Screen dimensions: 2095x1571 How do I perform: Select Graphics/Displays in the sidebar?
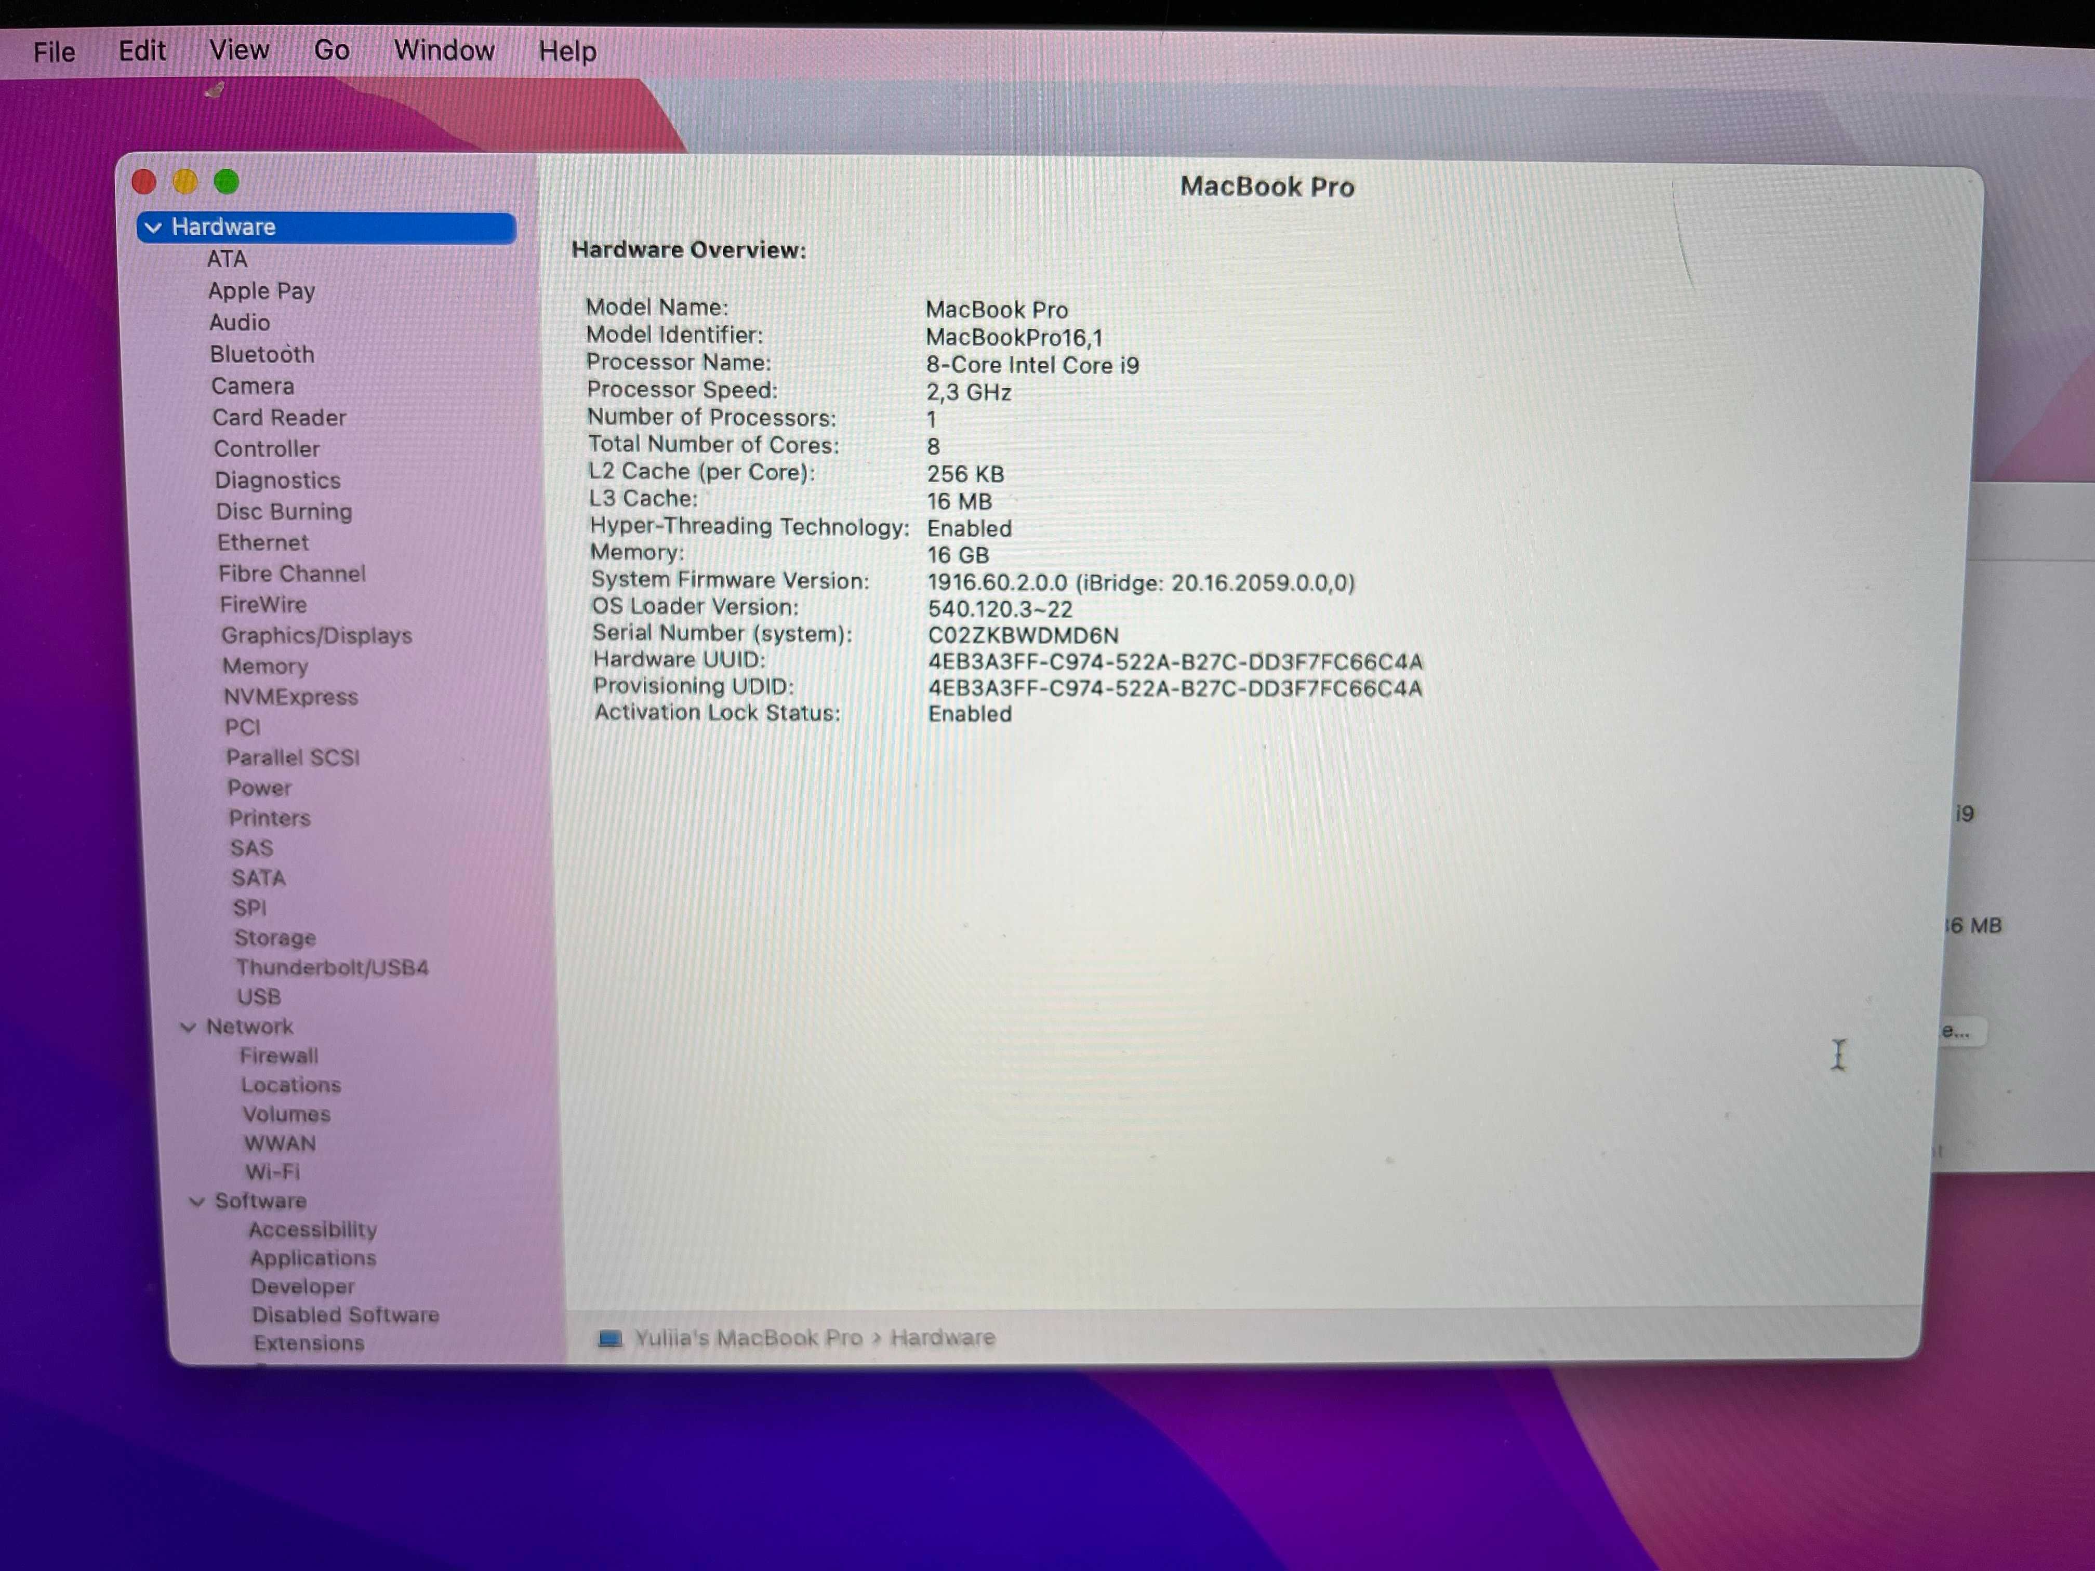point(316,635)
